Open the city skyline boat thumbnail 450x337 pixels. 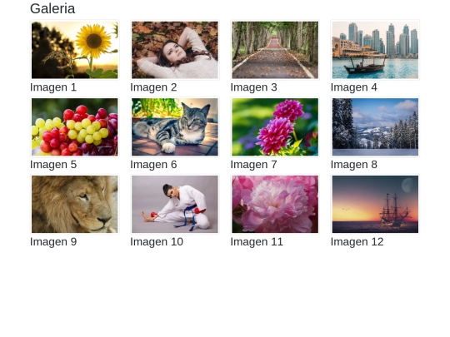point(375,50)
